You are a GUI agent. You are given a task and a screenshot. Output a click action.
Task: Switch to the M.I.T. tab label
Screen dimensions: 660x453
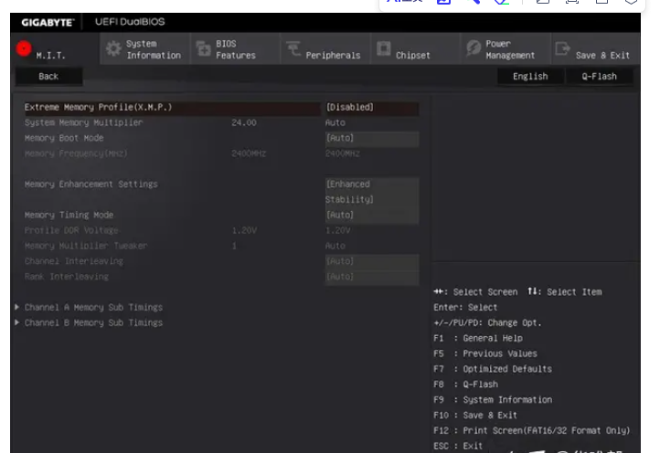pos(51,56)
